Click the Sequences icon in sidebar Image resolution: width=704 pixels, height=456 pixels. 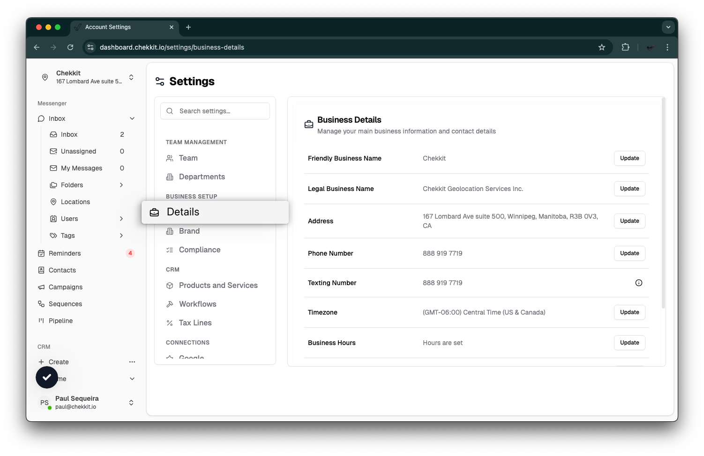pyautogui.click(x=41, y=304)
